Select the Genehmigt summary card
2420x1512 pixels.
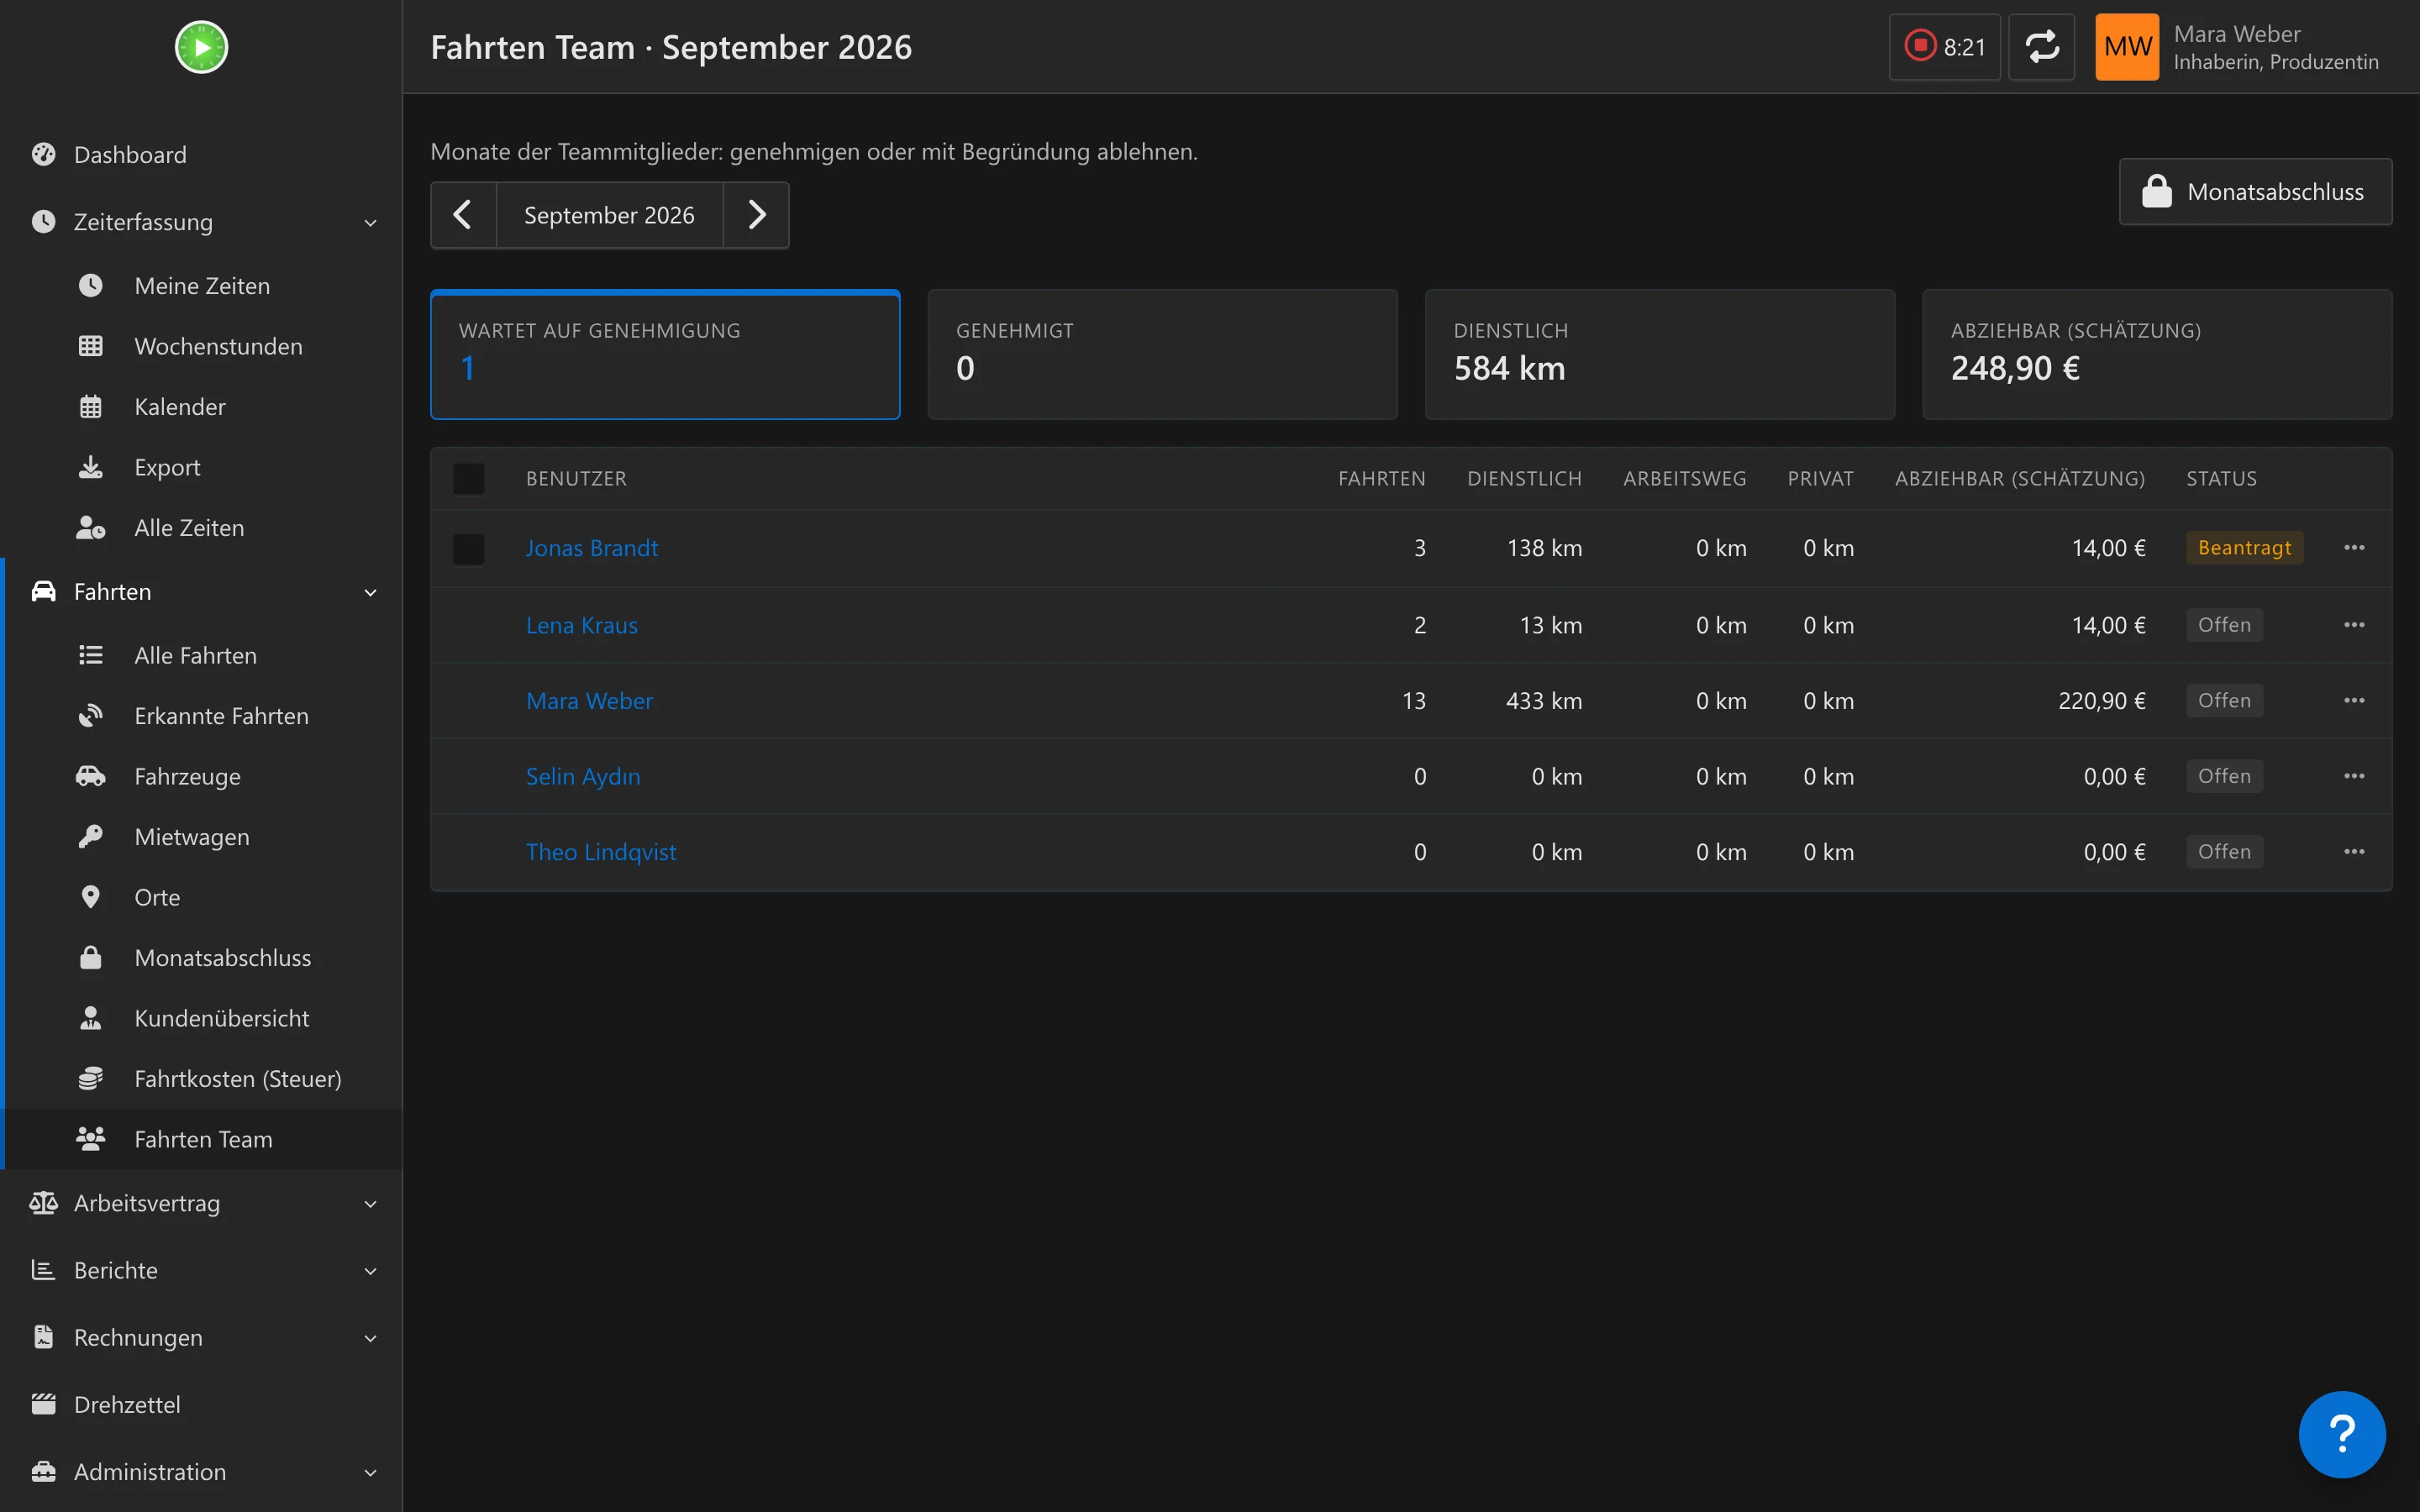pyautogui.click(x=1162, y=354)
